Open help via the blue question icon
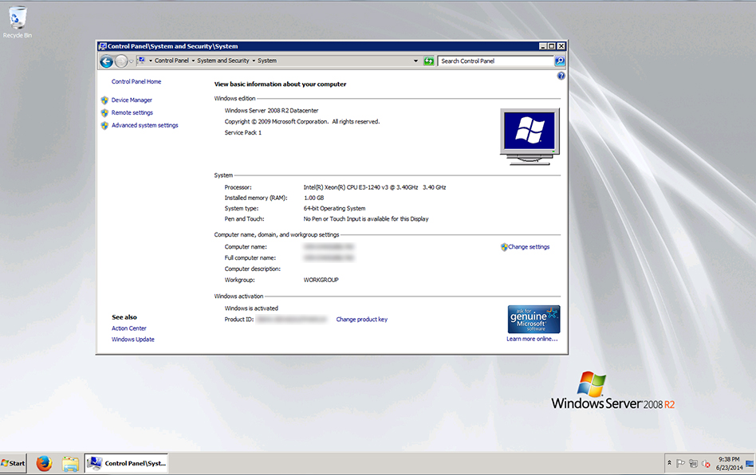 pyautogui.click(x=561, y=76)
